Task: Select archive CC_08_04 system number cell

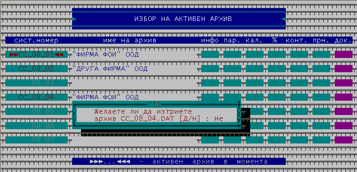Action: click(37, 97)
